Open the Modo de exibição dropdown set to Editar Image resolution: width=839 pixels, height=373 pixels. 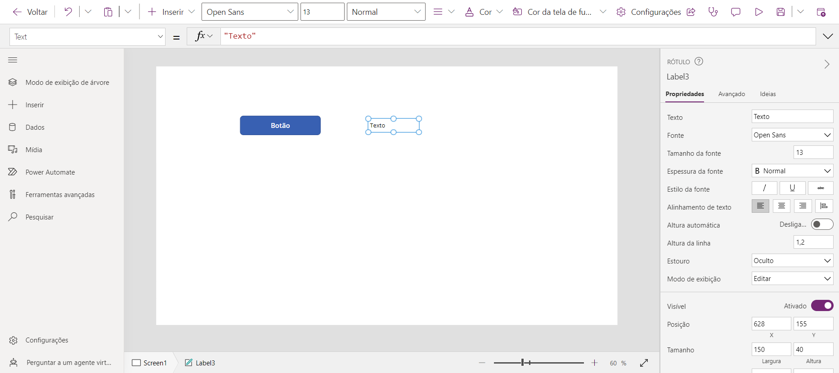point(792,278)
